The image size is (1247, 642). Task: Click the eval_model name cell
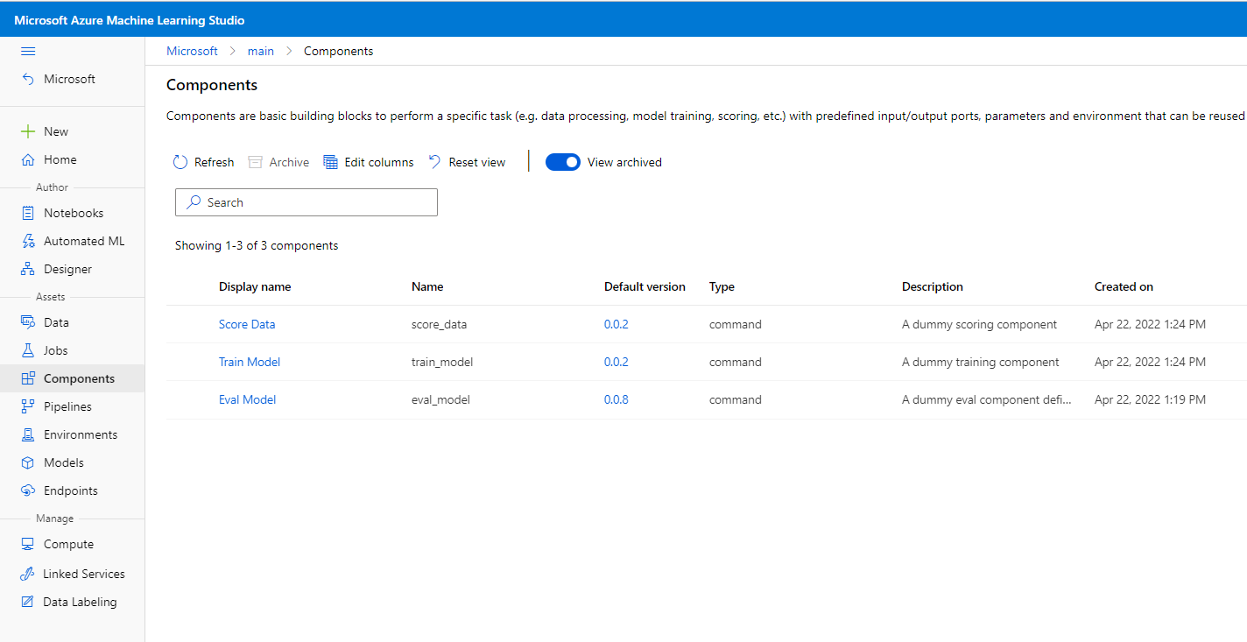[440, 399]
